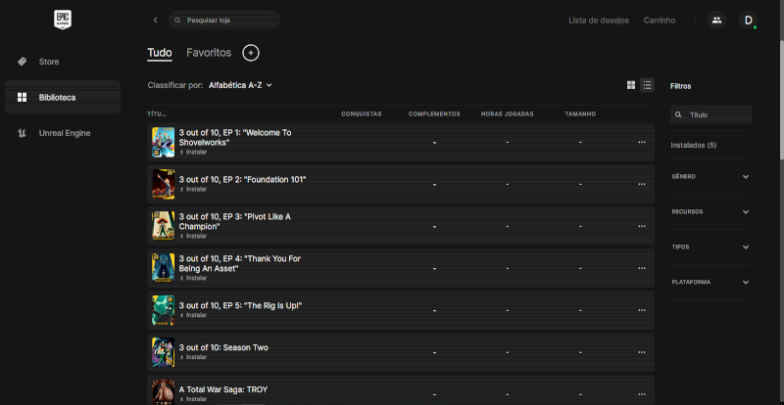Open options menu for 3 out of 10: Season Two
Image resolution: width=784 pixels, height=405 pixels.
point(642,352)
